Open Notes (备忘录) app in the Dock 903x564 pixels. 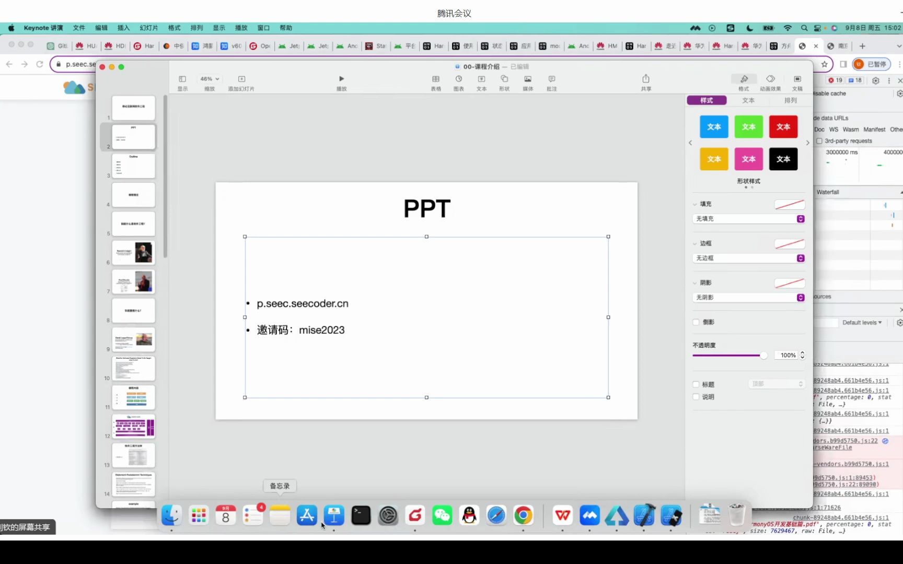[280, 515]
